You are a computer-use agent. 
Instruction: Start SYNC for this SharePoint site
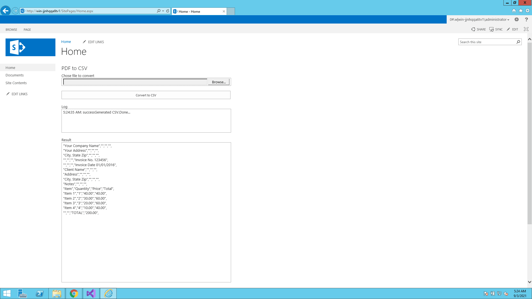coord(496,29)
